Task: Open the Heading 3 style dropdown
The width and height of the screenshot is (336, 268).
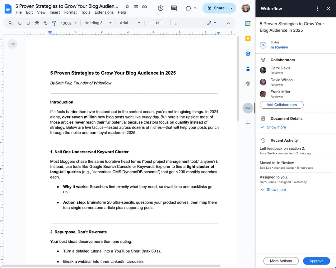Action: [x=96, y=23]
